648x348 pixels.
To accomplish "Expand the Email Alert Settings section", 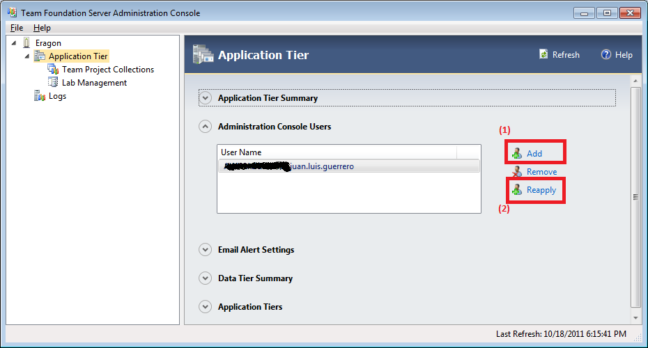I will (205, 250).
